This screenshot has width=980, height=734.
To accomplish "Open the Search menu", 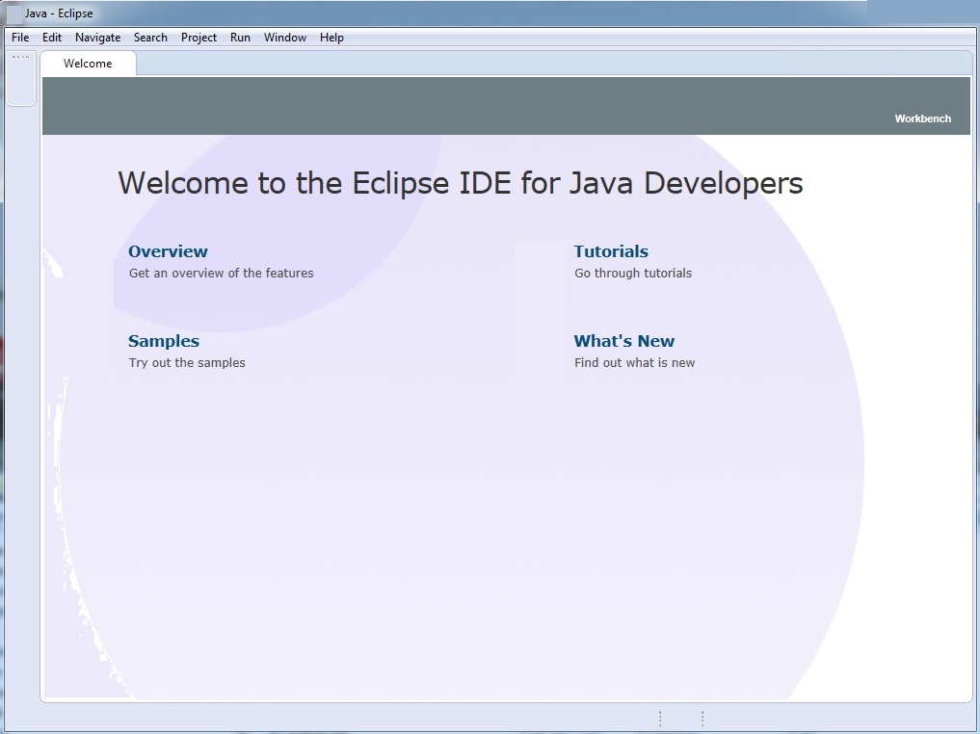I will (150, 38).
